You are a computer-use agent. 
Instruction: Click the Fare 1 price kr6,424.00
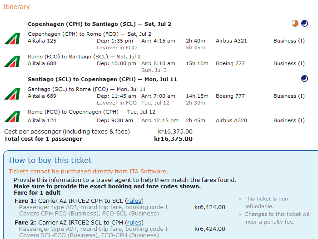coord(209,207)
